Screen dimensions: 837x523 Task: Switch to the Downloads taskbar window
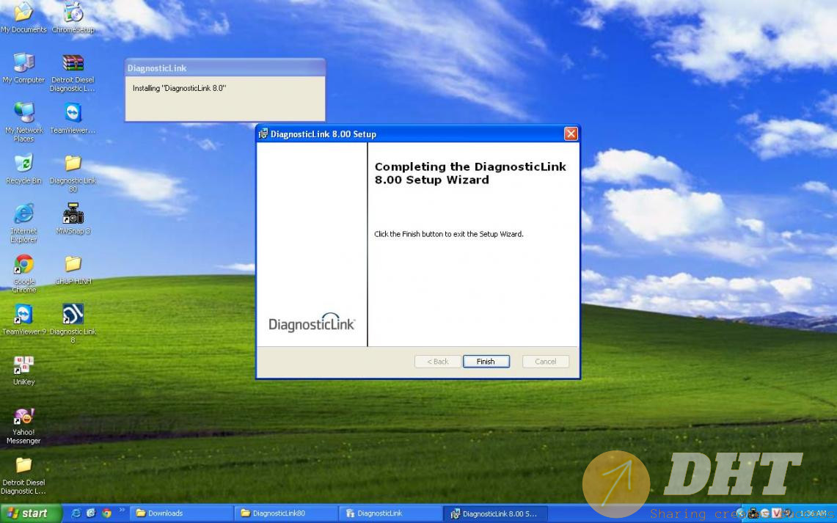[180, 513]
